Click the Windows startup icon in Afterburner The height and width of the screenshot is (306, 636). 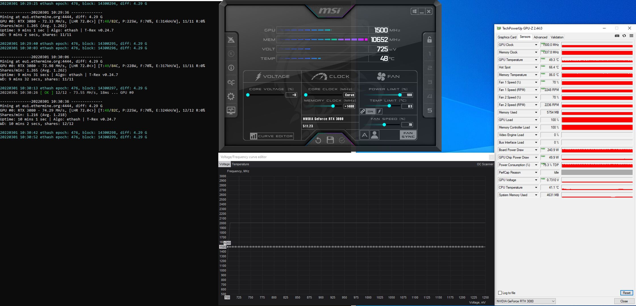pos(414,11)
